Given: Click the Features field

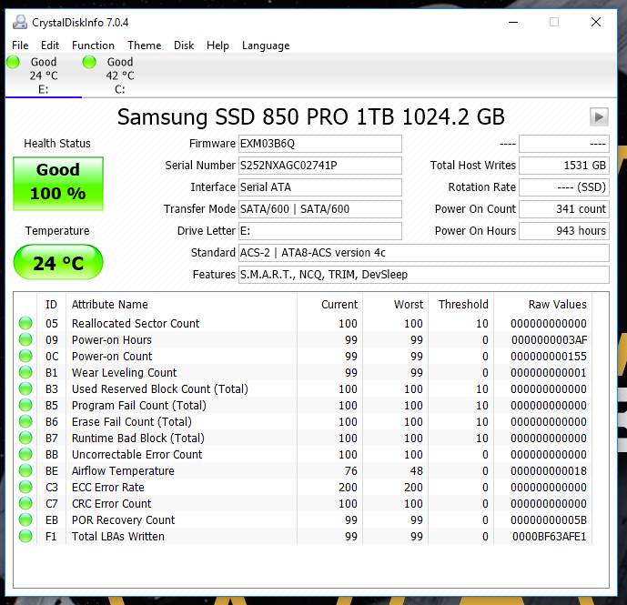Looking at the screenshot, I should pos(424,275).
